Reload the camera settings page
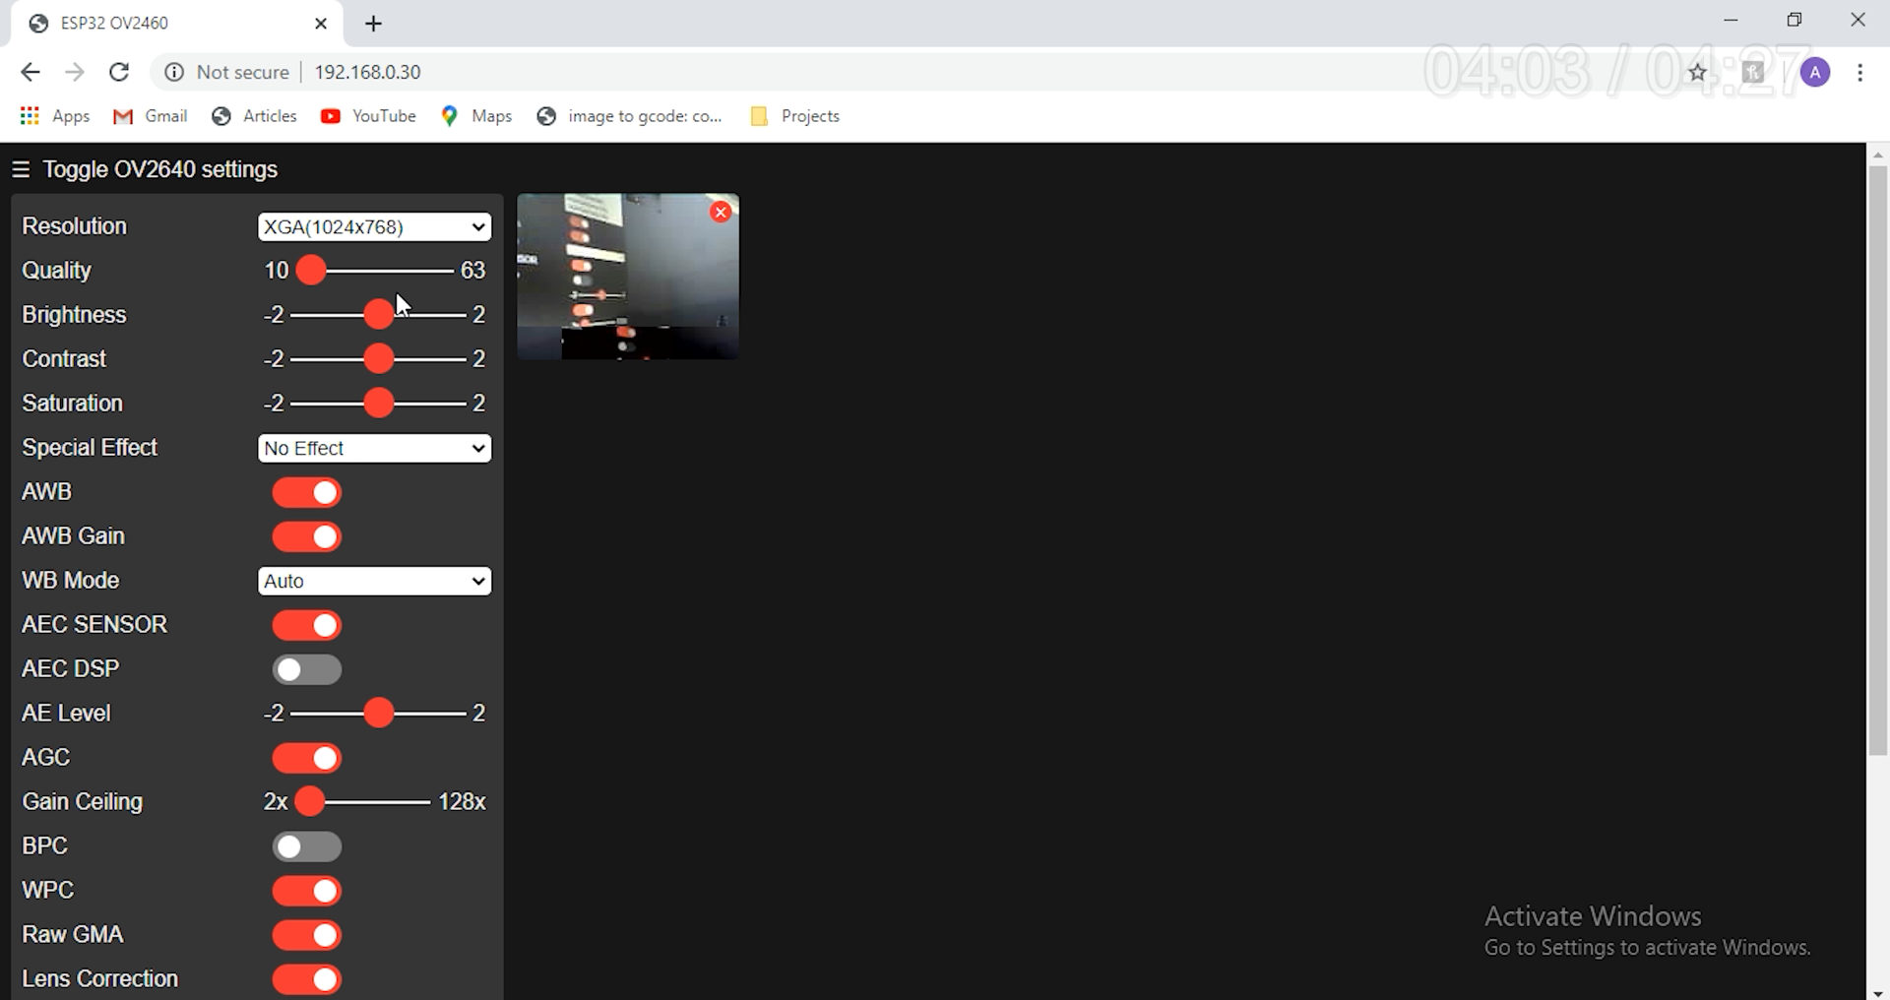This screenshot has height=1000, width=1890. tap(119, 72)
